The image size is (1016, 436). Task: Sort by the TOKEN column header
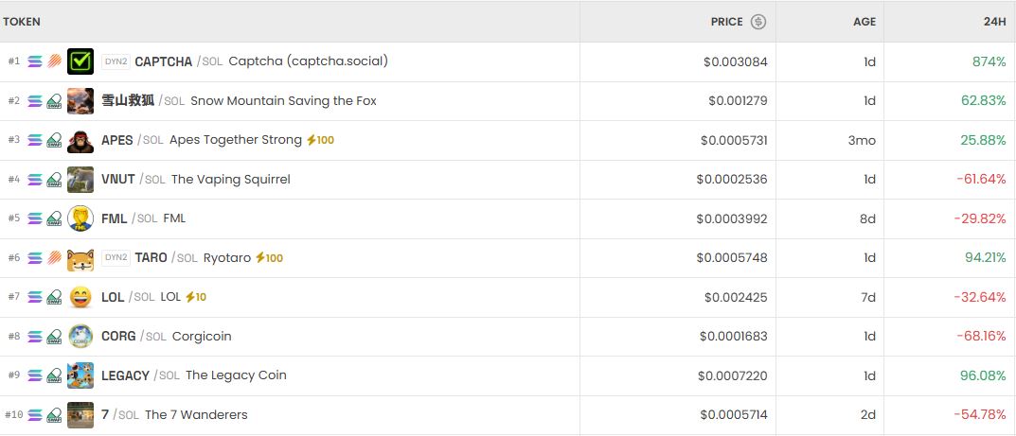pos(22,22)
